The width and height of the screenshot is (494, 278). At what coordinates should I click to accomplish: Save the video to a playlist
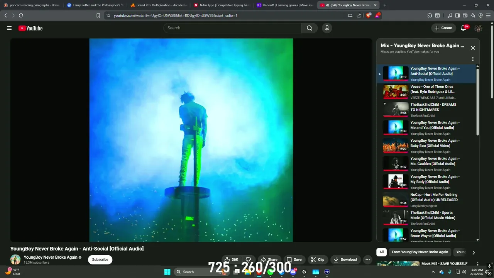click(294, 259)
